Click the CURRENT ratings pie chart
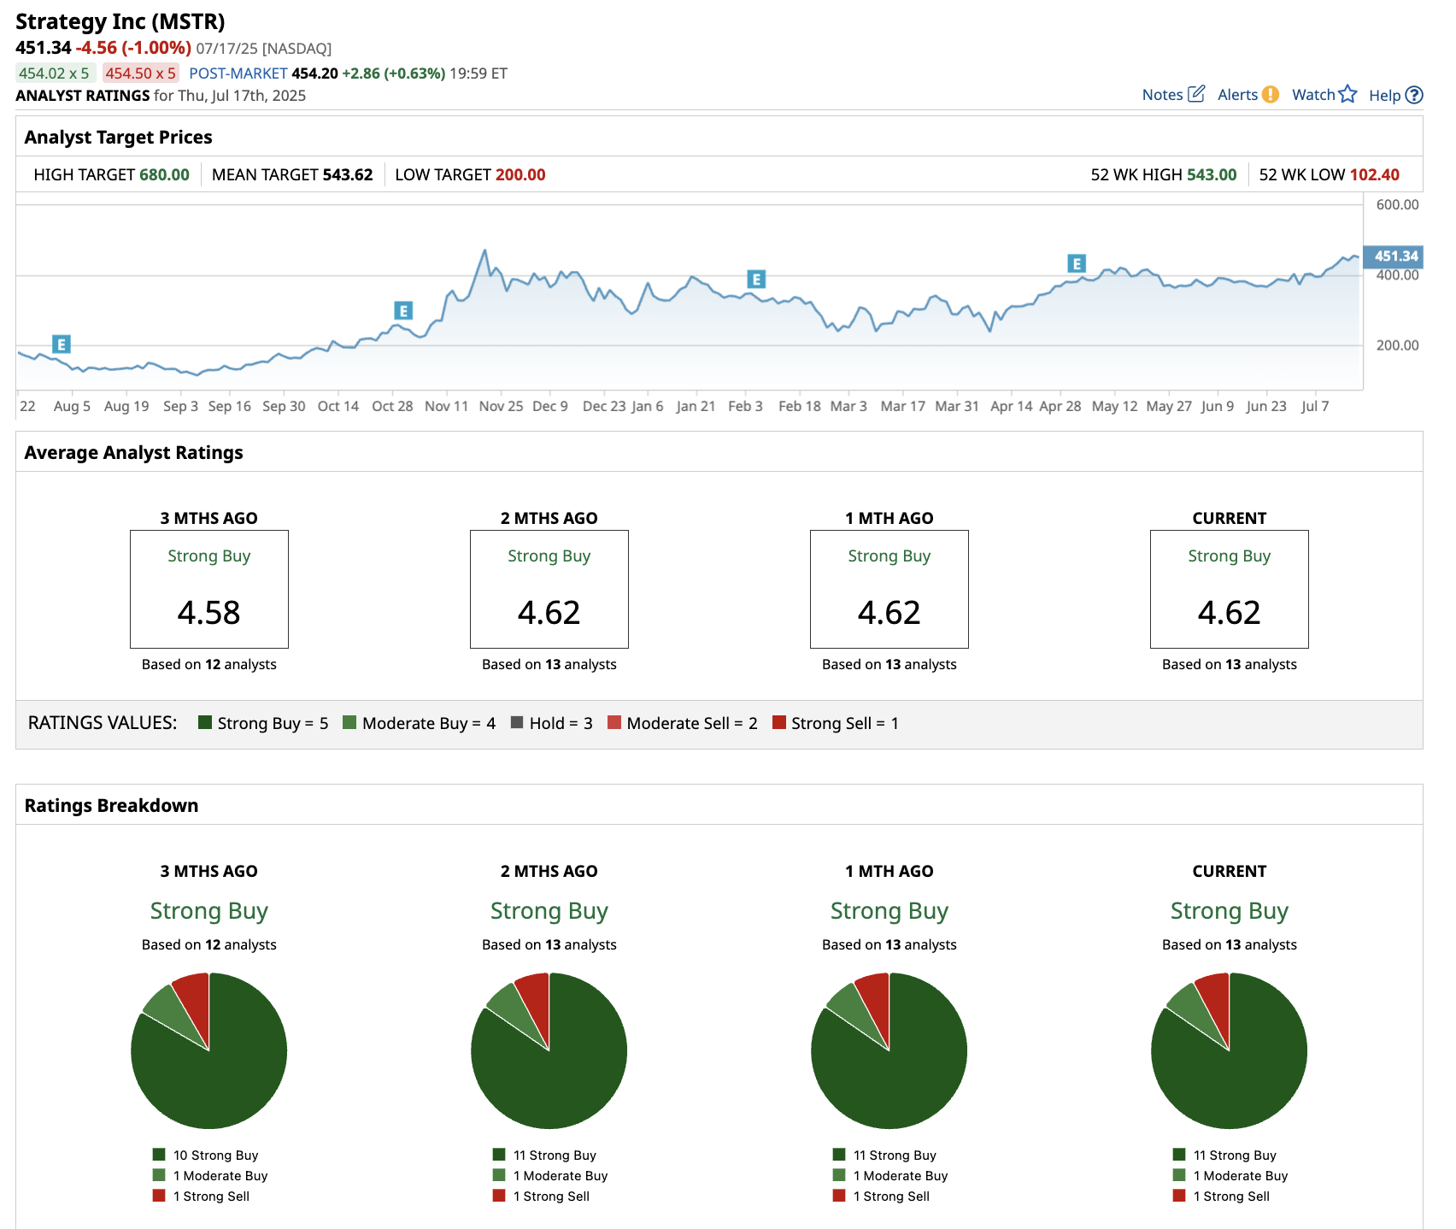Screen dimensions: 1456x1229 1230,1050
